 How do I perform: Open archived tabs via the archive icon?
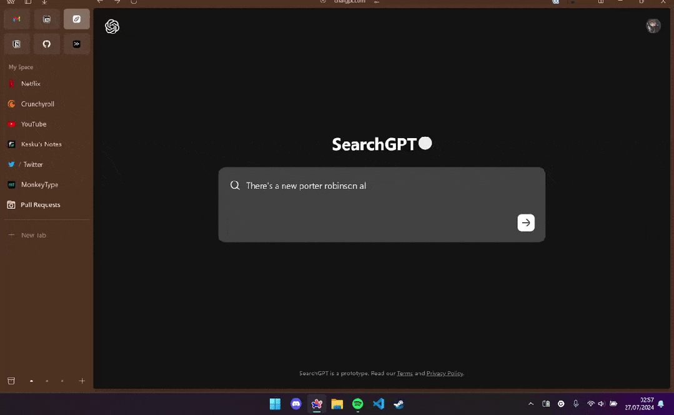[x=11, y=381]
